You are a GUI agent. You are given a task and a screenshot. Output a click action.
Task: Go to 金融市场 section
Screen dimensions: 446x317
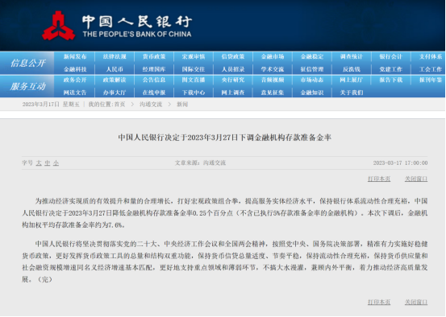273,57
